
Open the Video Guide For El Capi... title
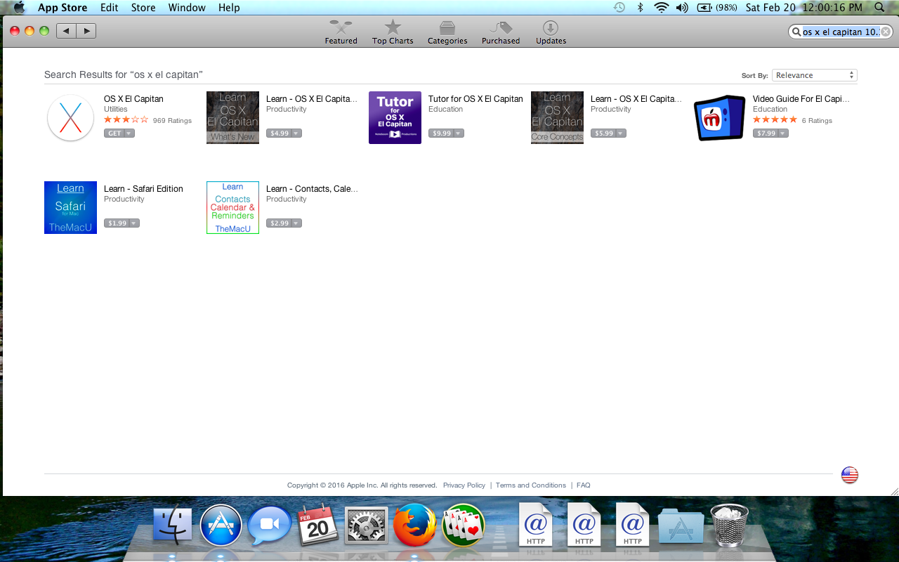(801, 99)
